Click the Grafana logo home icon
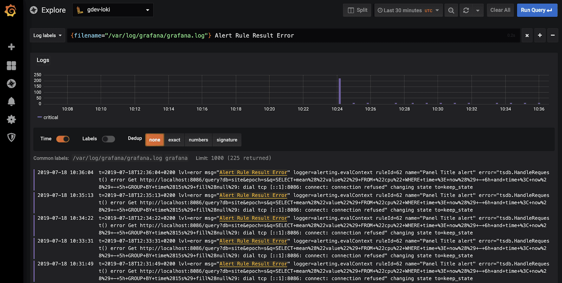 point(11,11)
